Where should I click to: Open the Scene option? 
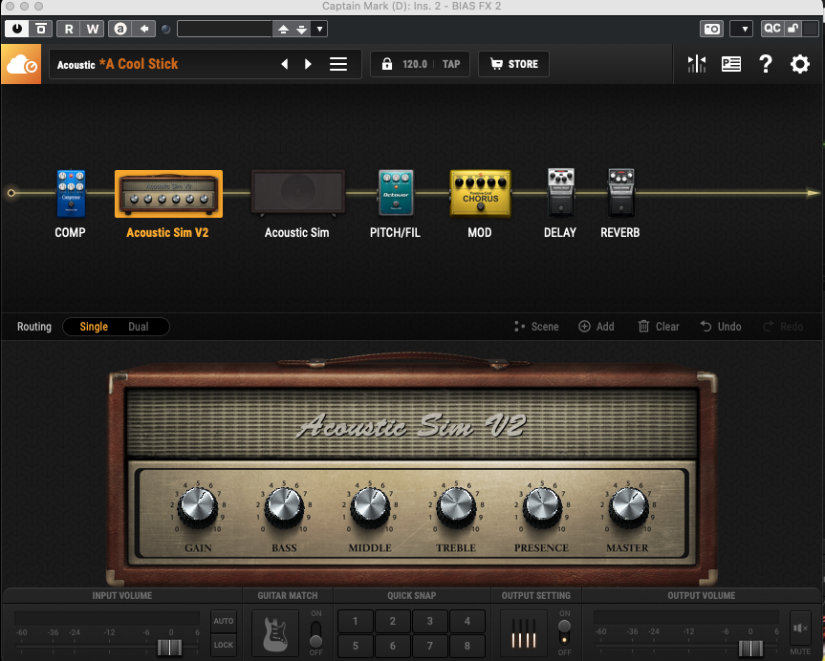point(536,327)
